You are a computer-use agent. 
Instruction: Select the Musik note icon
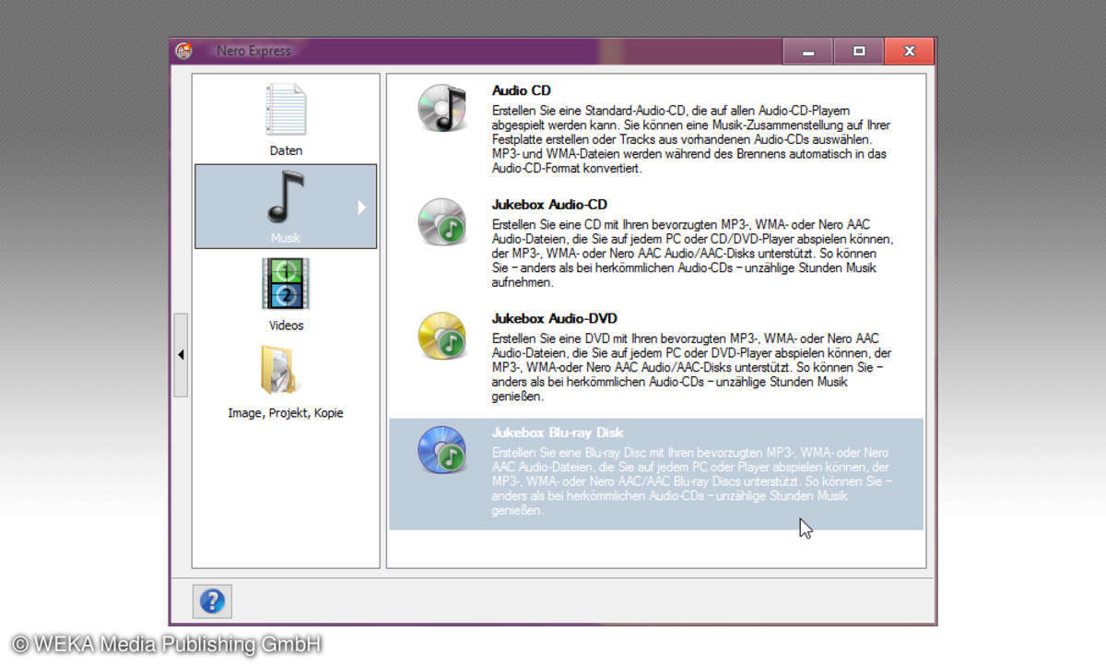(286, 196)
